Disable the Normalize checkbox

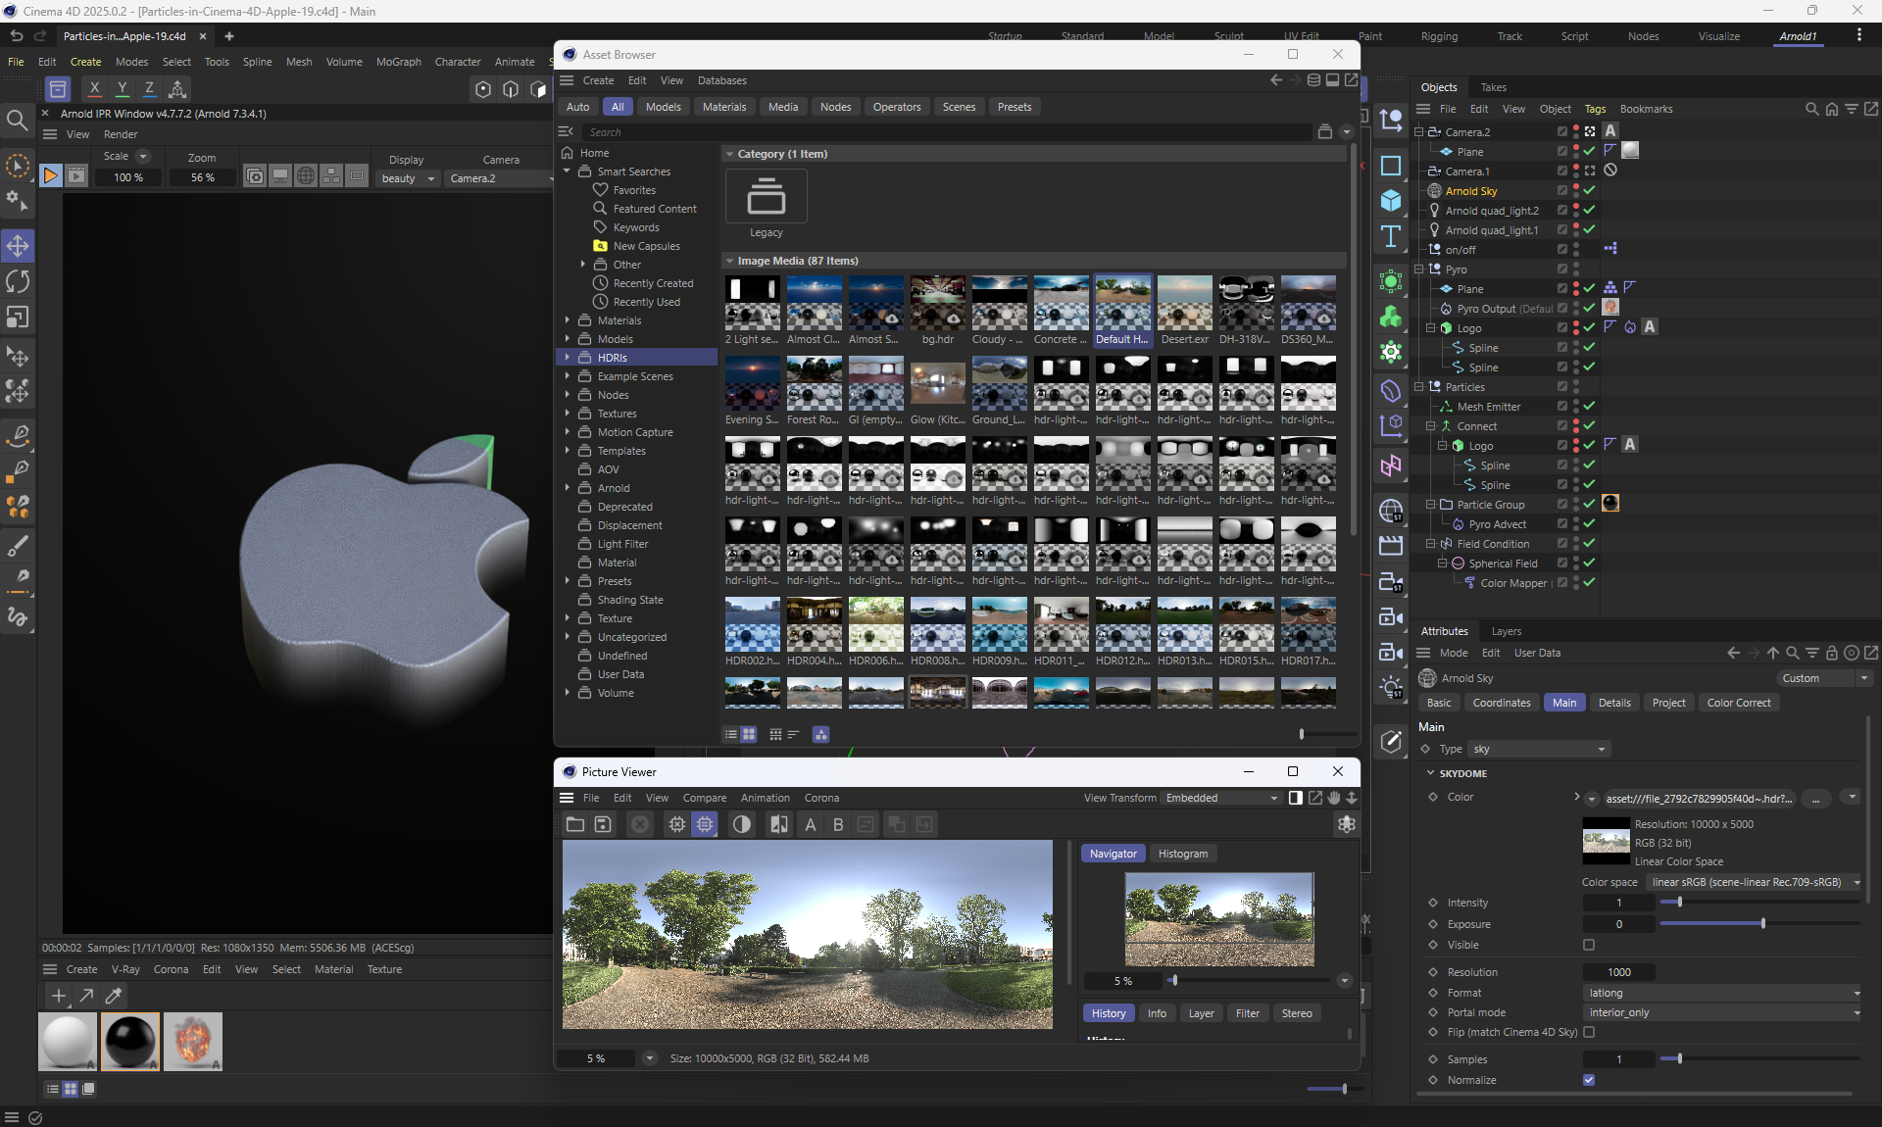(1589, 1080)
